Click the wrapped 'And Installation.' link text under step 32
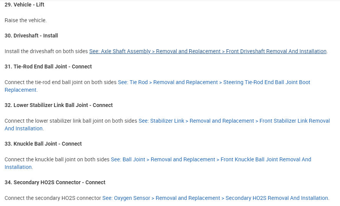 pyautogui.click(x=24, y=129)
